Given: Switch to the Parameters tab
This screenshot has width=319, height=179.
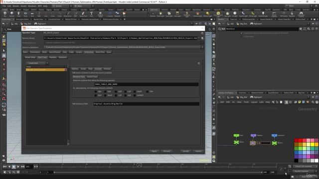Looking at the screenshot, I should (35, 52).
